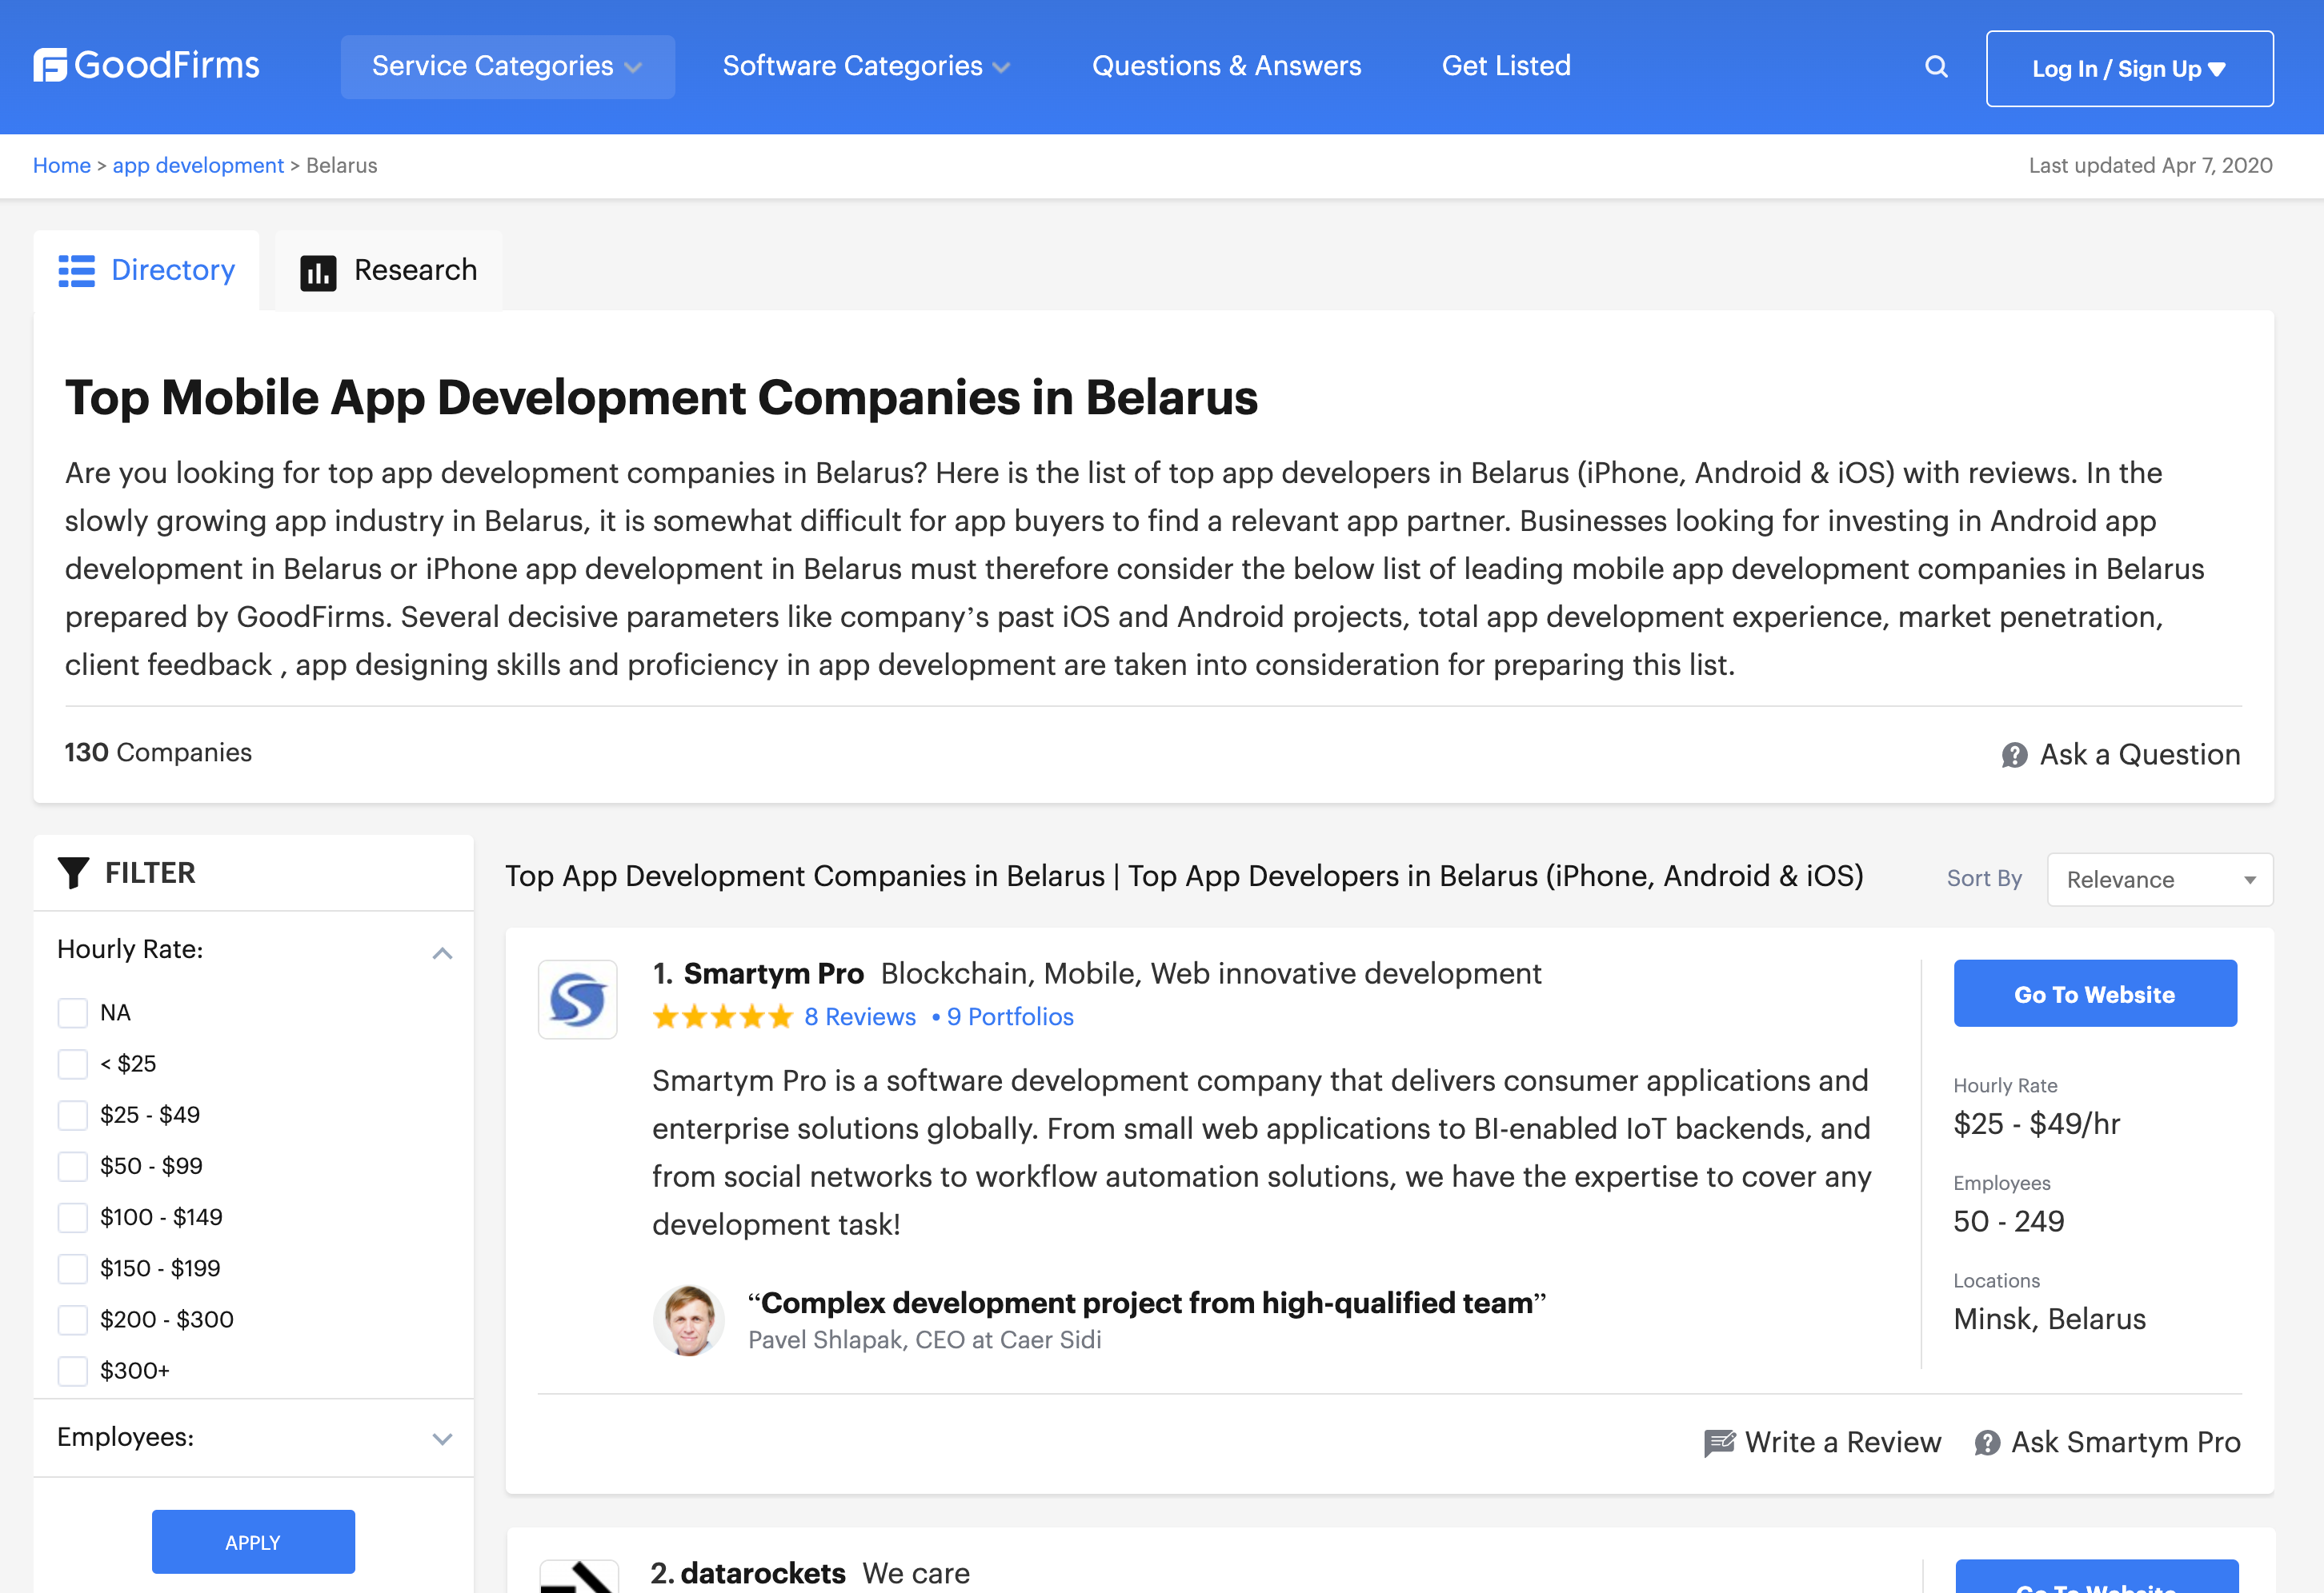The height and width of the screenshot is (1593, 2324).
Task: Open the 9 Portfolios link
Action: (1010, 1017)
